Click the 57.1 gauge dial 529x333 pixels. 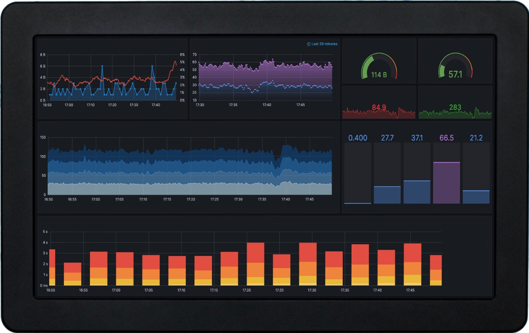(x=455, y=67)
